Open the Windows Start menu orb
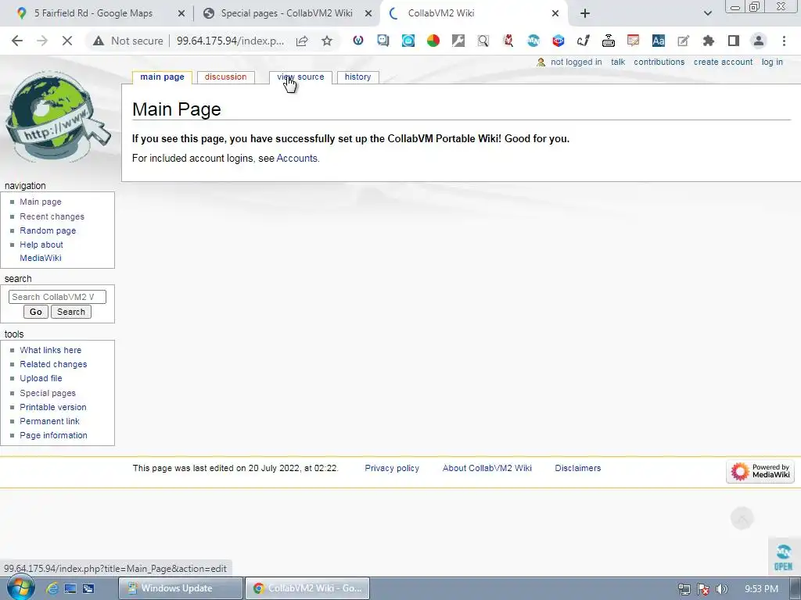The image size is (801, 600). 20,587
